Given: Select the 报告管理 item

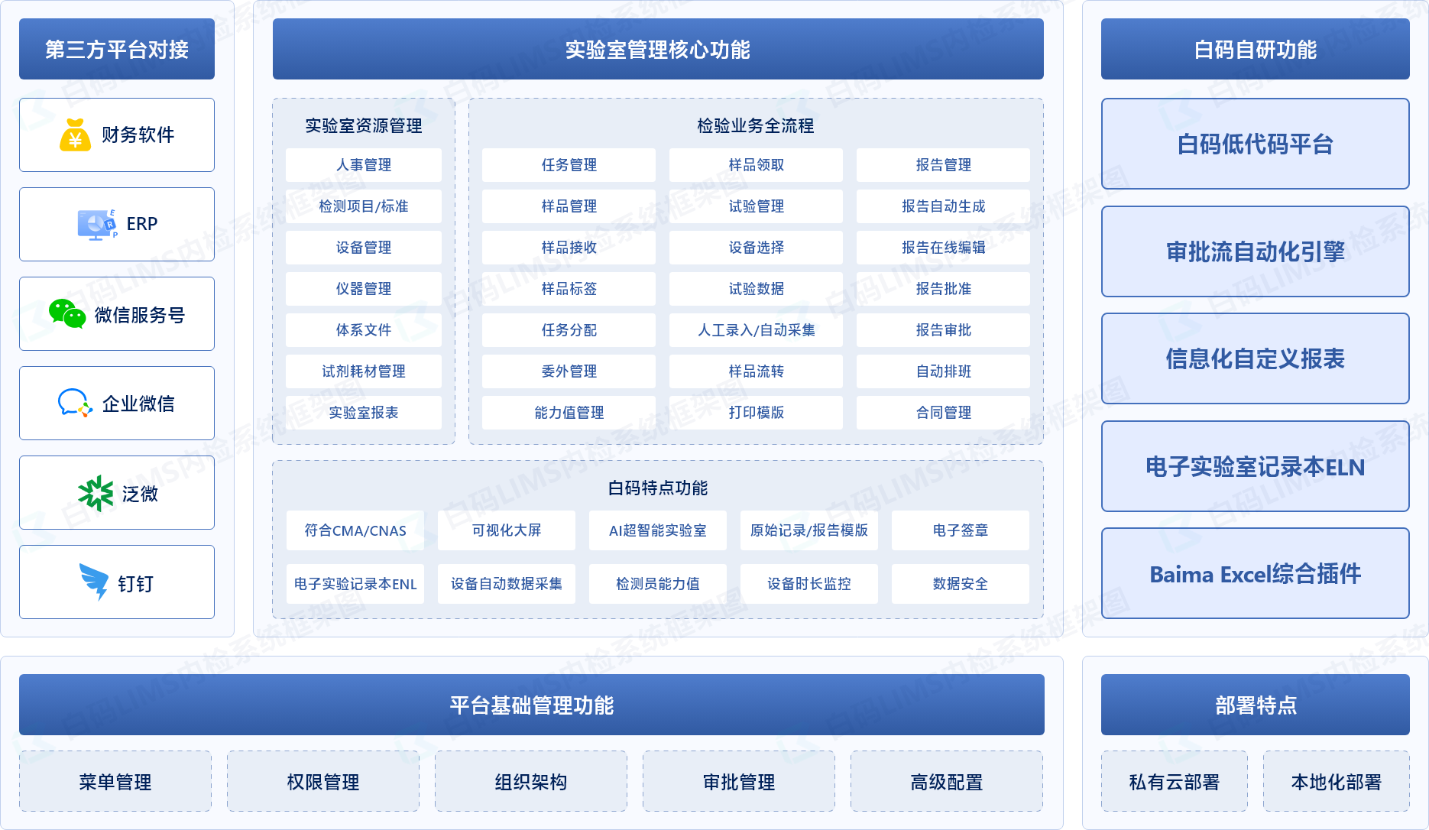Looking at the screenshot, I should (x=944, y=165).
